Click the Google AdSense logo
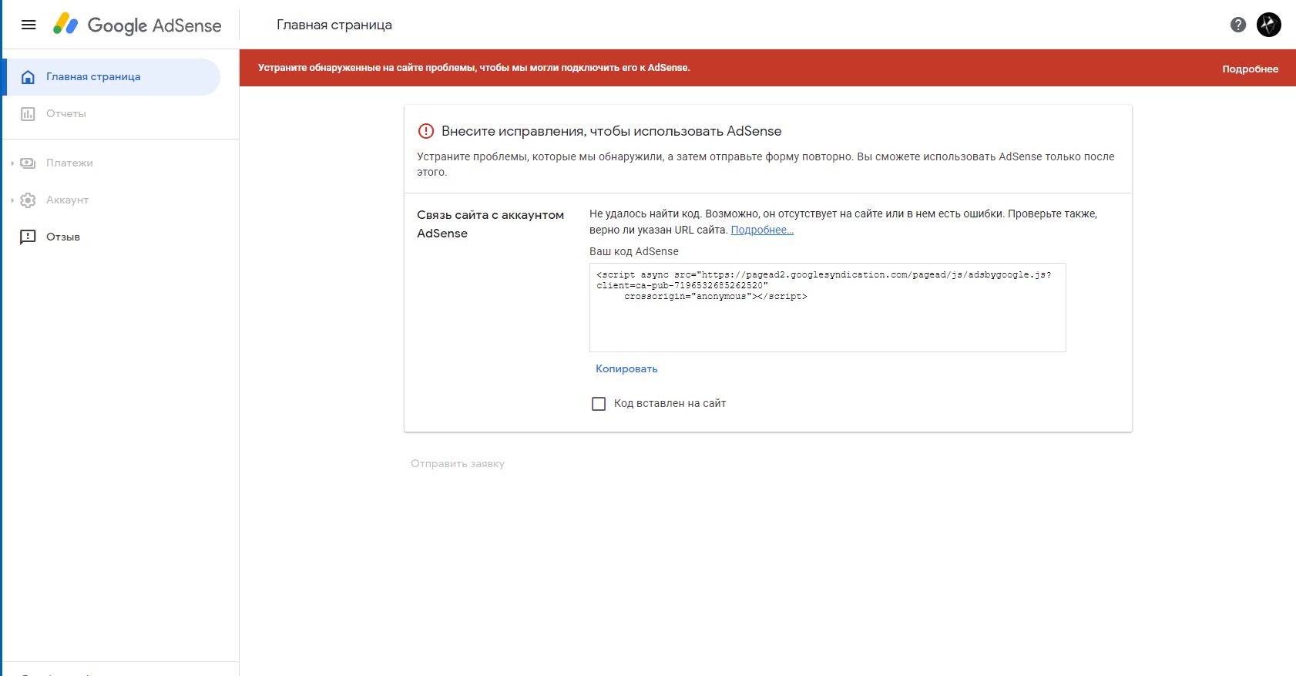Image resolution: width=1296 pixels, height=676 pixels. (137, 25)
